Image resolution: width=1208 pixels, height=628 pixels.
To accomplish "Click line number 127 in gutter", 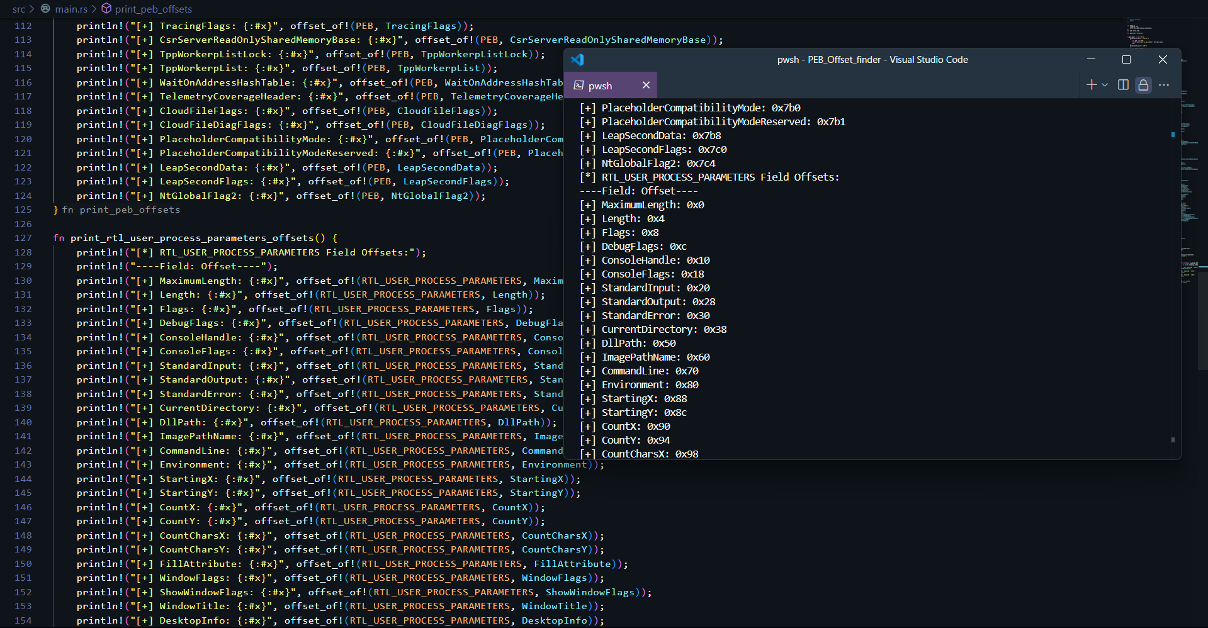I will 23,238.
